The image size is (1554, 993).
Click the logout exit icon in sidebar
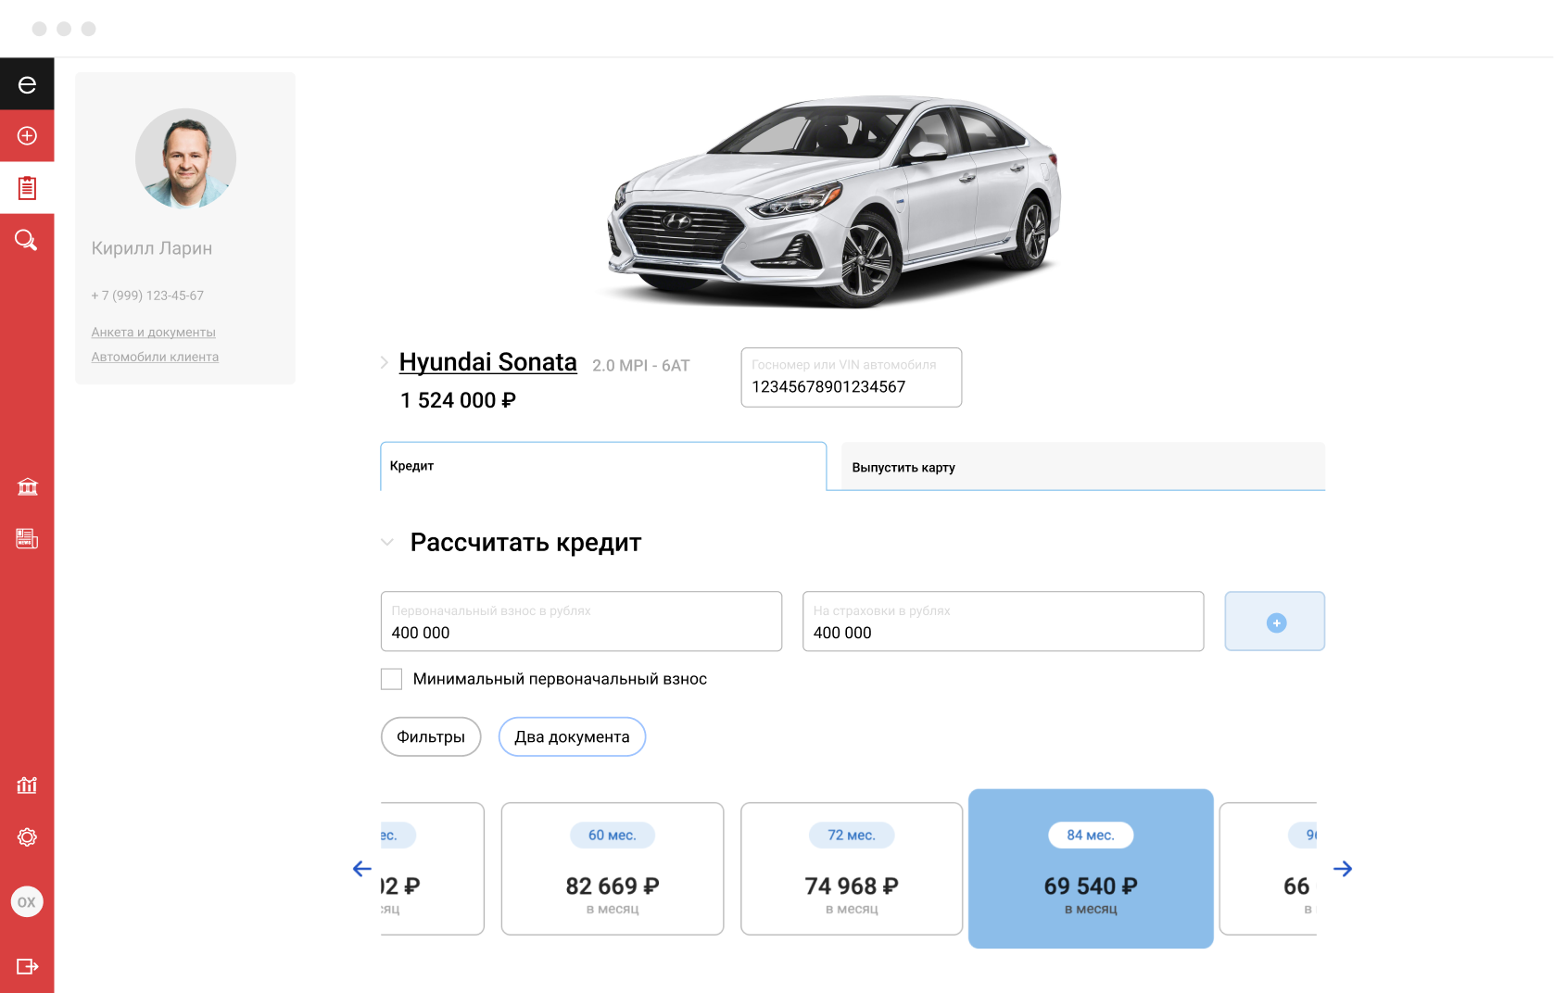click(x=27, y=966)
